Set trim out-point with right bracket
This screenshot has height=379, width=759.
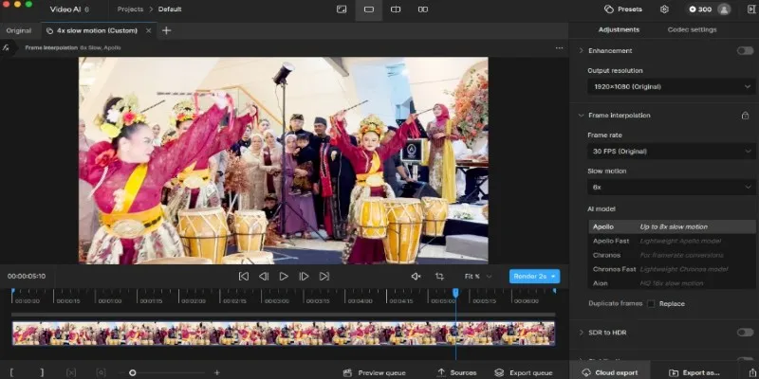point(42,372)
